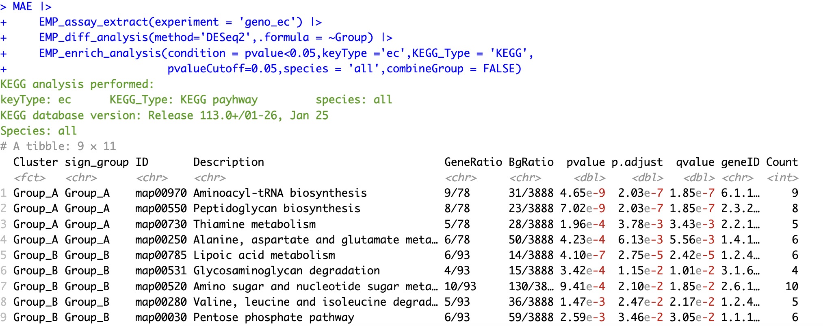The width and height of the screenshot is (823, 326).
Task: Click the KEGG database version line
Action: (164, 115)
